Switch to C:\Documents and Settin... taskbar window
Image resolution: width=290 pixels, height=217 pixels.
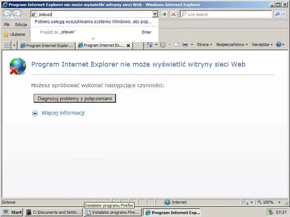coord(54,212)
